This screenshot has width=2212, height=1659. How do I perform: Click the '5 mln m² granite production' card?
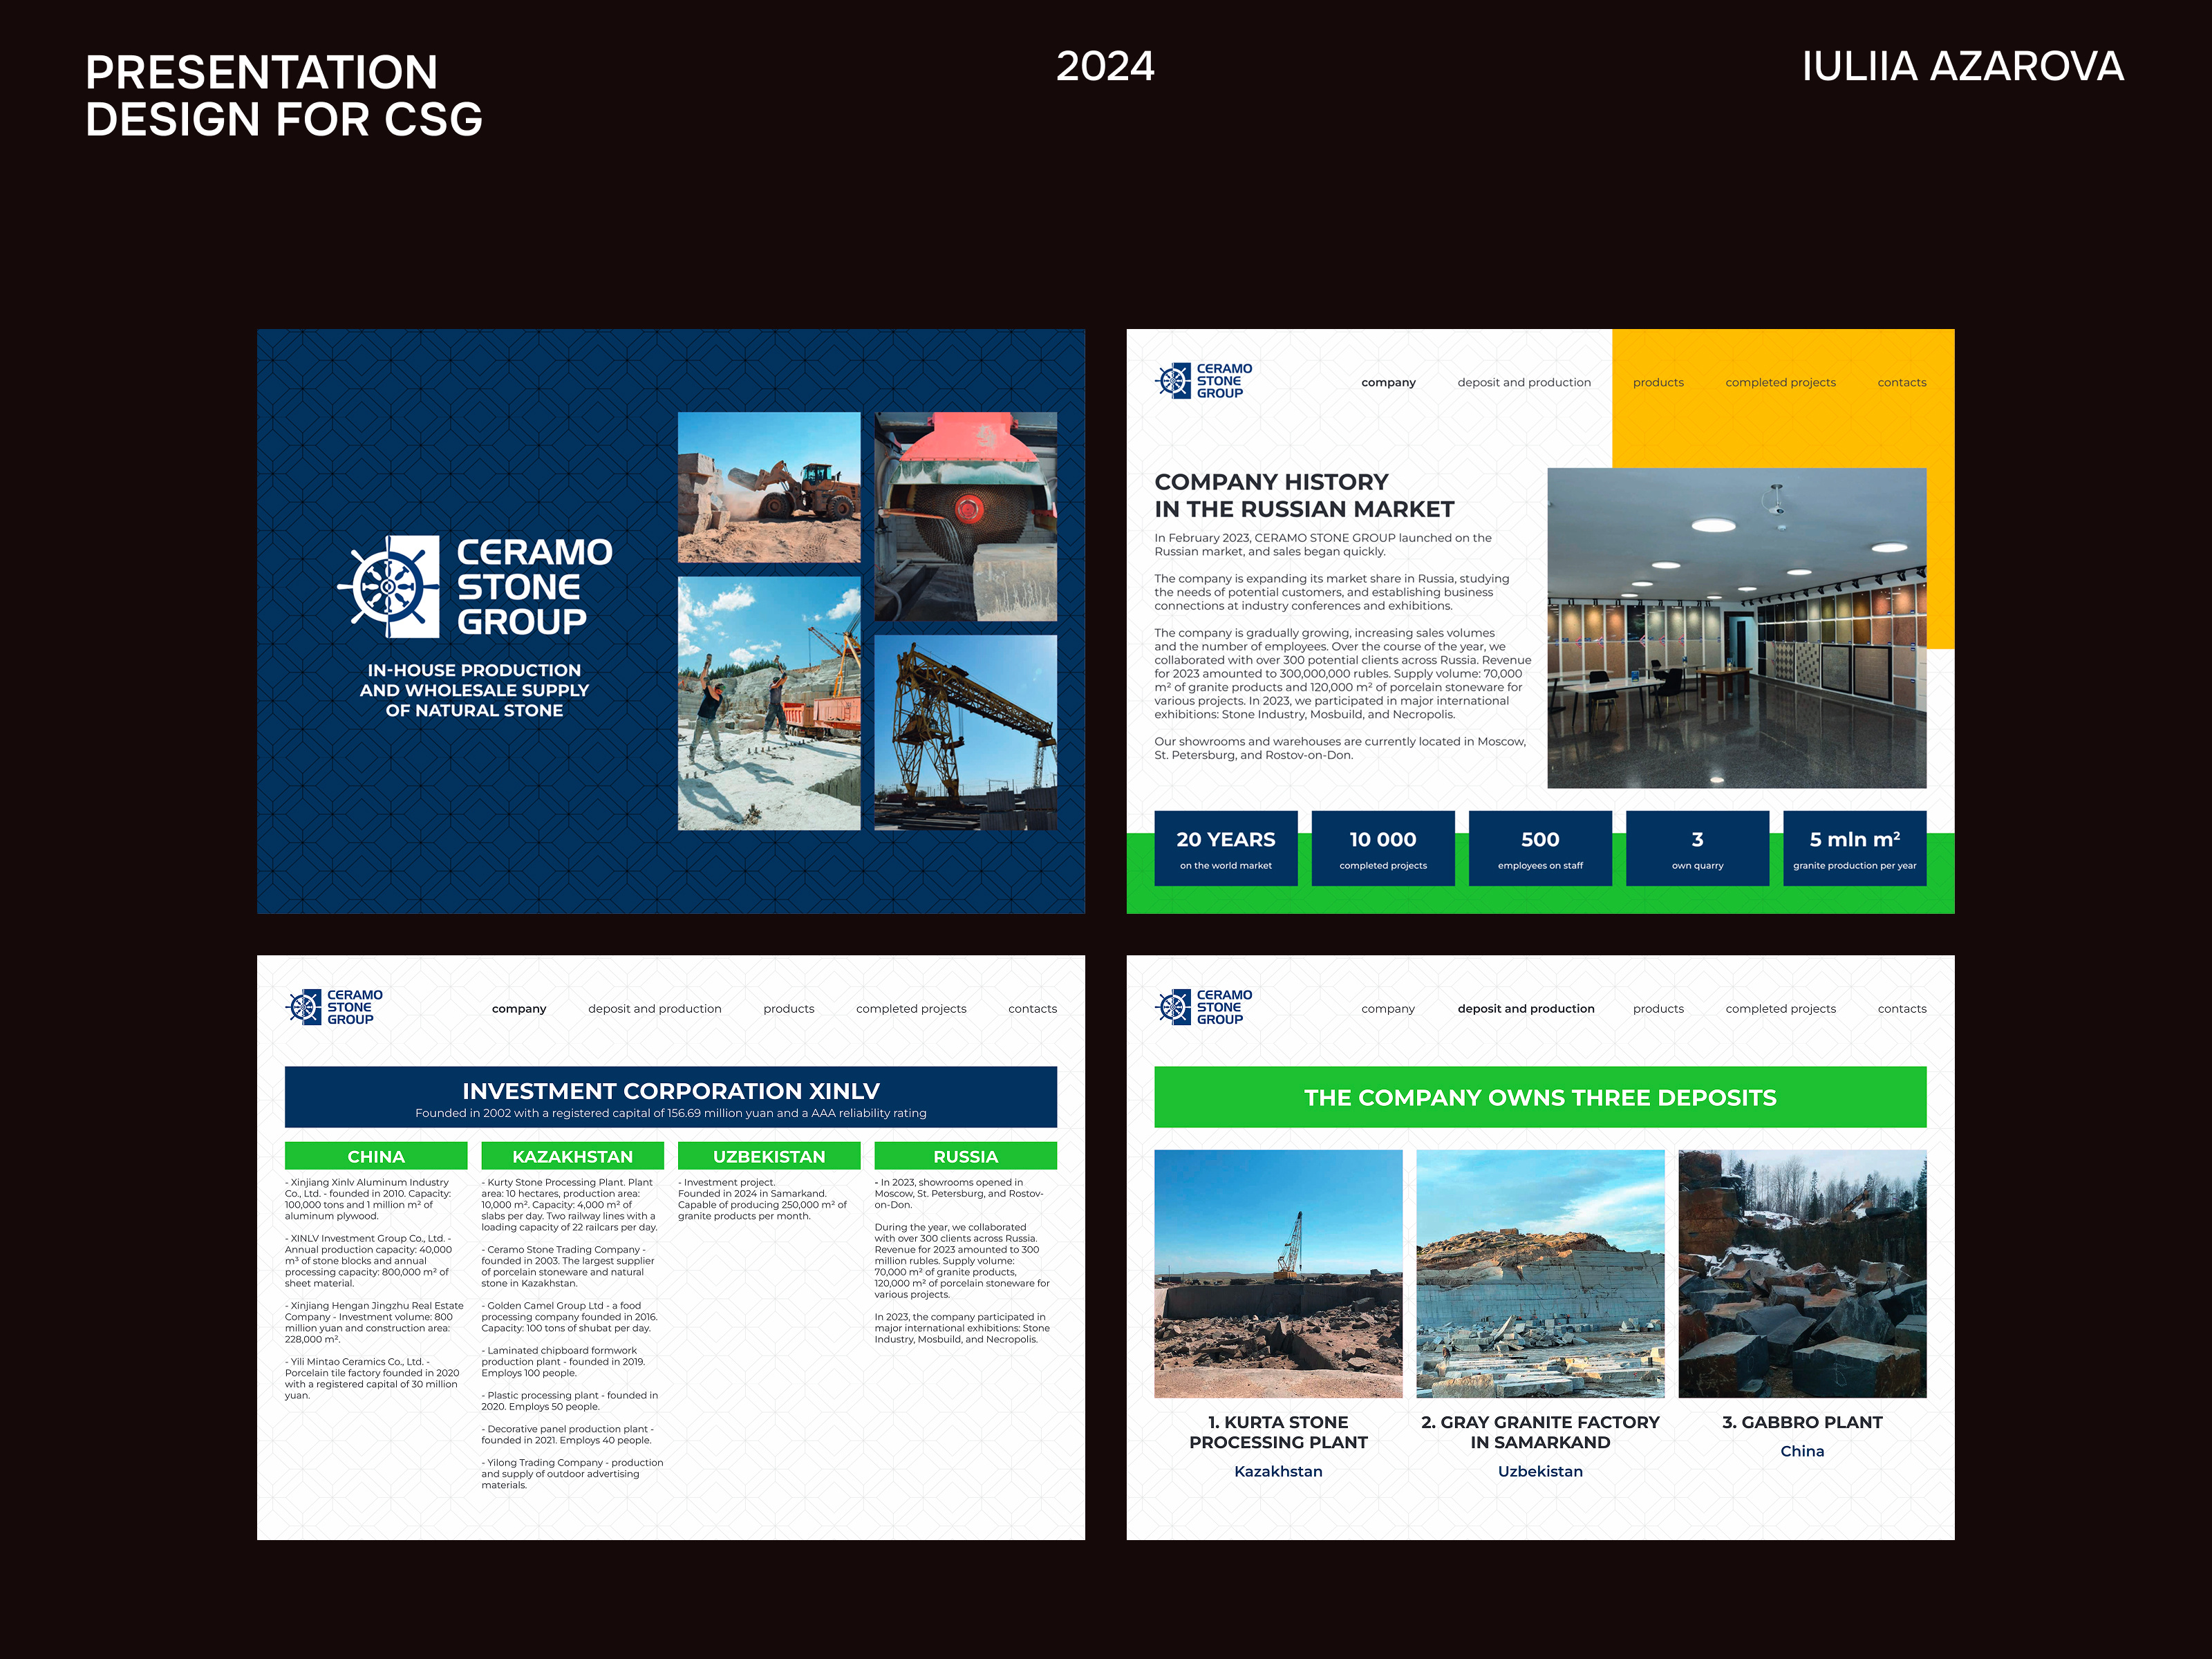(x=1854, y=848)
